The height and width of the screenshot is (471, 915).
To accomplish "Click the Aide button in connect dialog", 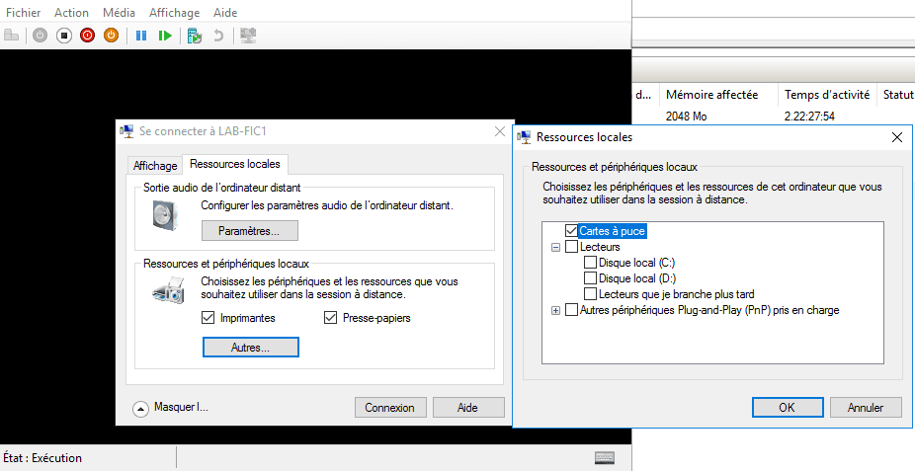I will coord(467,408).
